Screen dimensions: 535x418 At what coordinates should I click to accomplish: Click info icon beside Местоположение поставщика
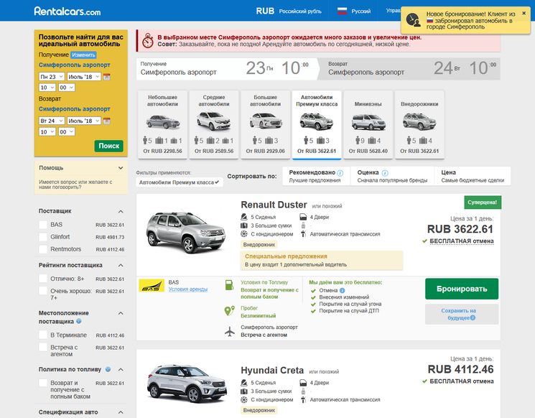click(79, 321)
